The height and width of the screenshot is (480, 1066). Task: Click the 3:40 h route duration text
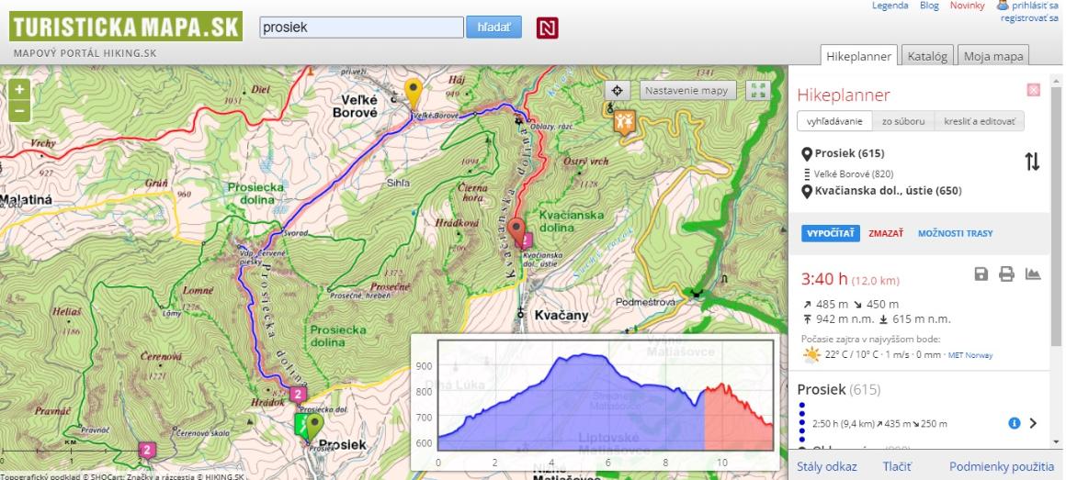(x=824, y=279)
